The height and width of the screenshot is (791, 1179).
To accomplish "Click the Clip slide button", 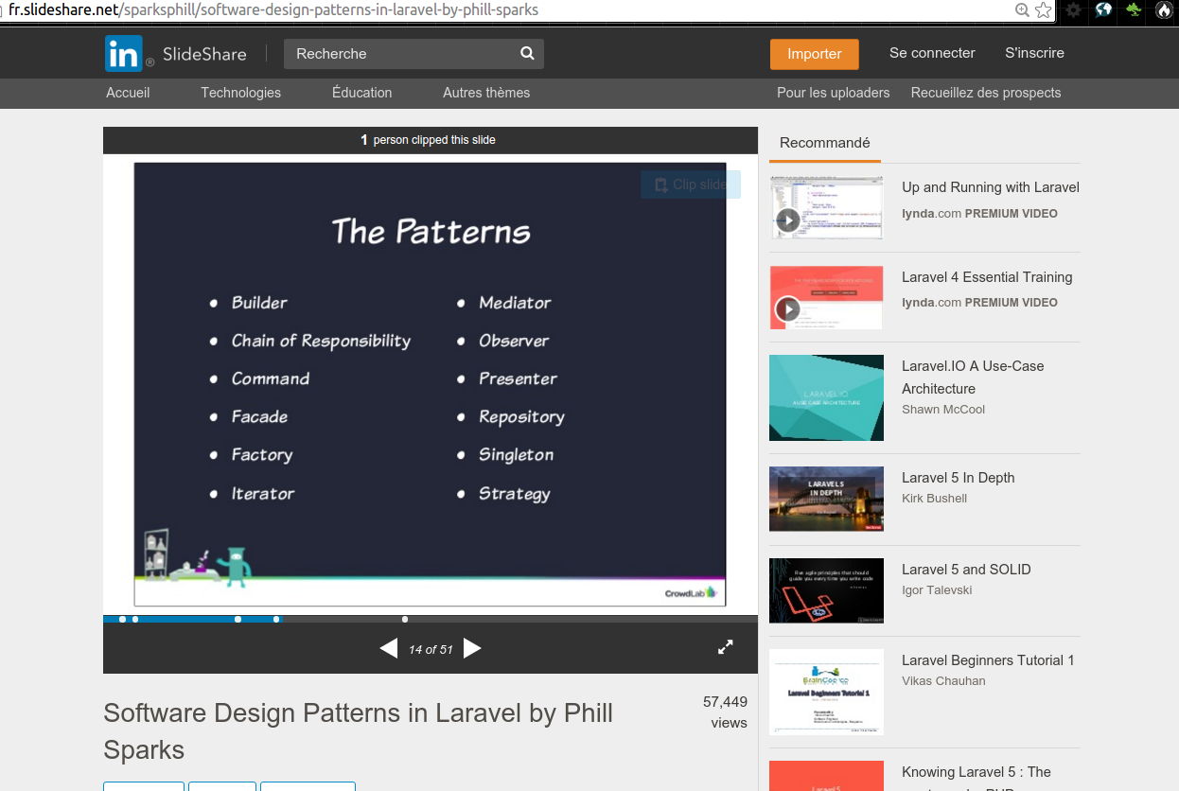I will click(x=691, y=185).
